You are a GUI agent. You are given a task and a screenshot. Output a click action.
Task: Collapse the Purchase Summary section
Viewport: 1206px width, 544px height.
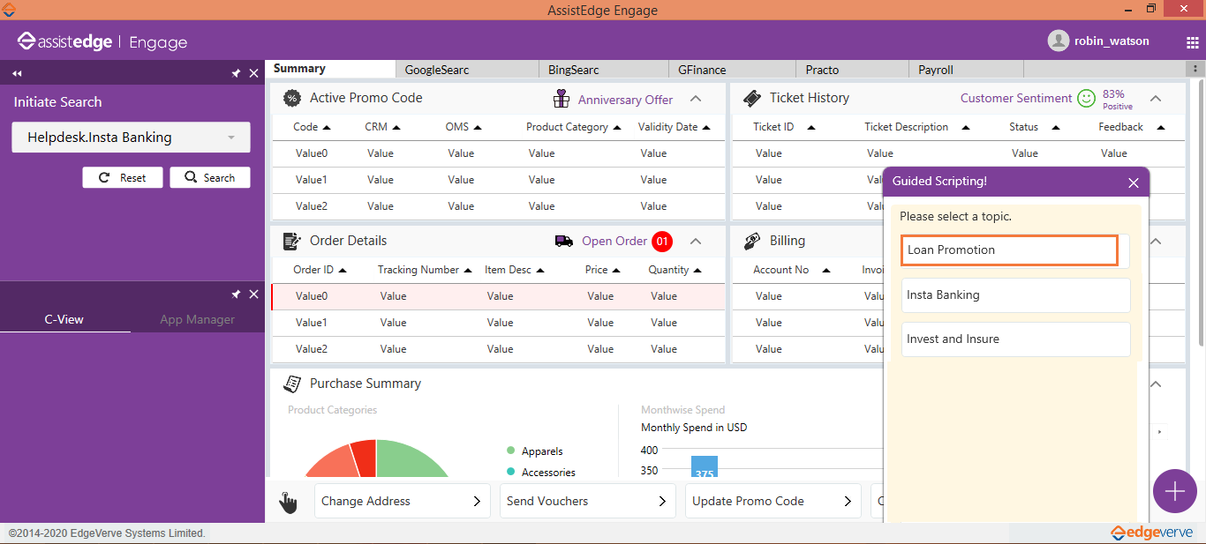(1156, 384)
